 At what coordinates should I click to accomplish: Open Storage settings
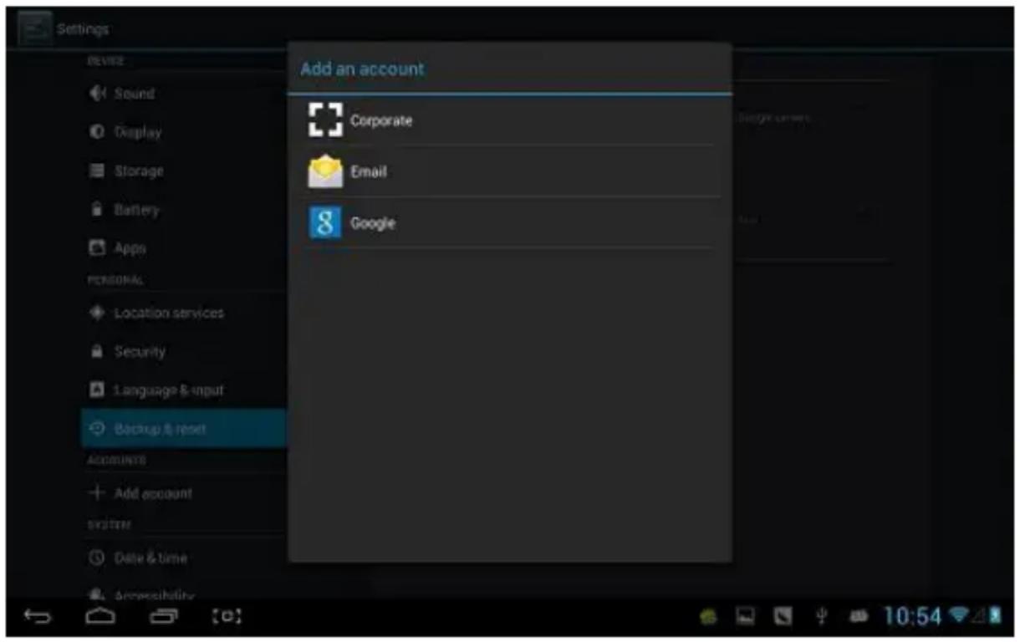(184, 171)
